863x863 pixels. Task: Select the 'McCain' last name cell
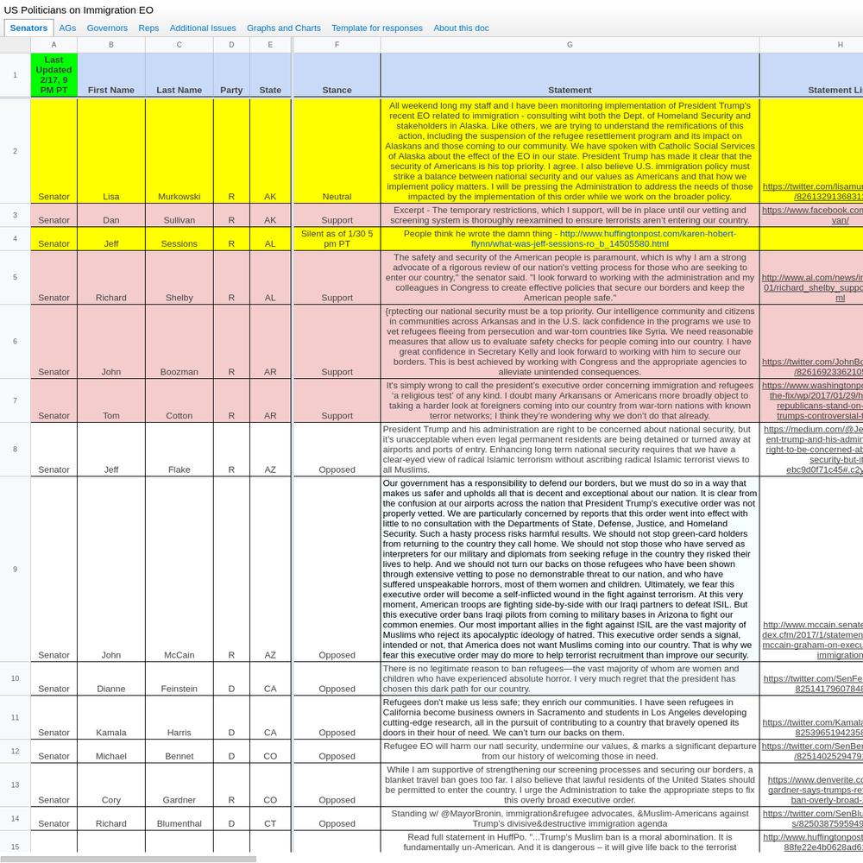click(180, 569)
